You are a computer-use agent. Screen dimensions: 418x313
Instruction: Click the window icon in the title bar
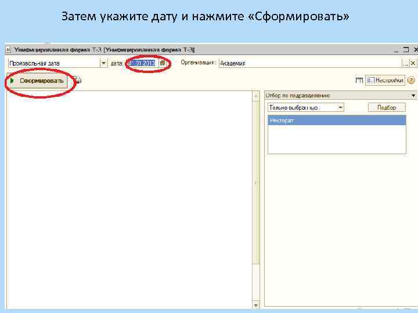coord(8,49)
